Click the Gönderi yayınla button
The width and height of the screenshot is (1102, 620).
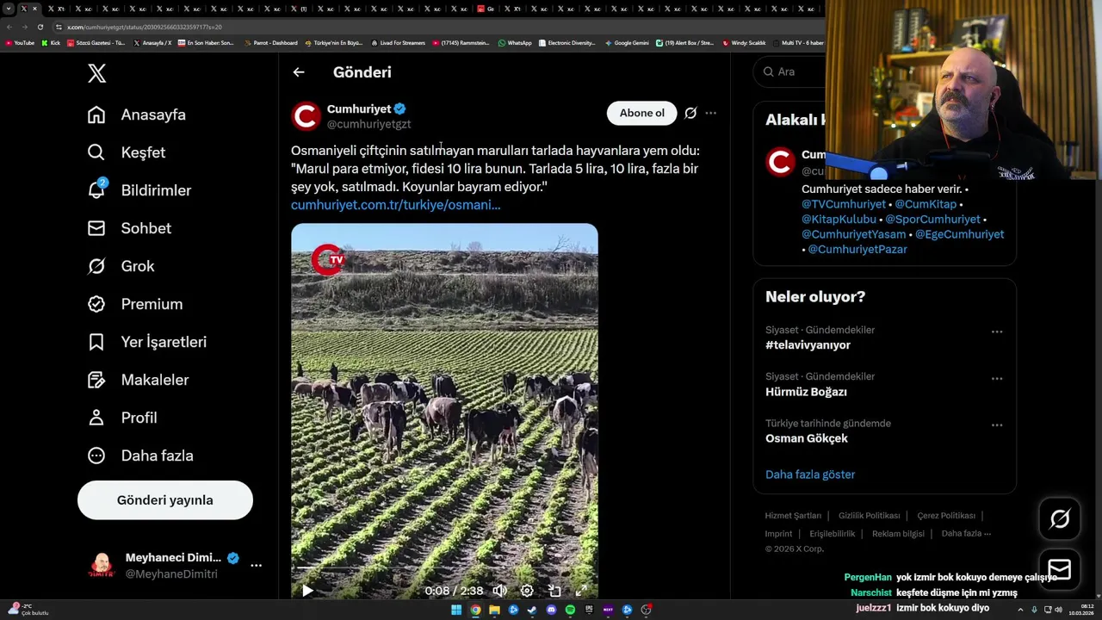(x=165, y=500)
